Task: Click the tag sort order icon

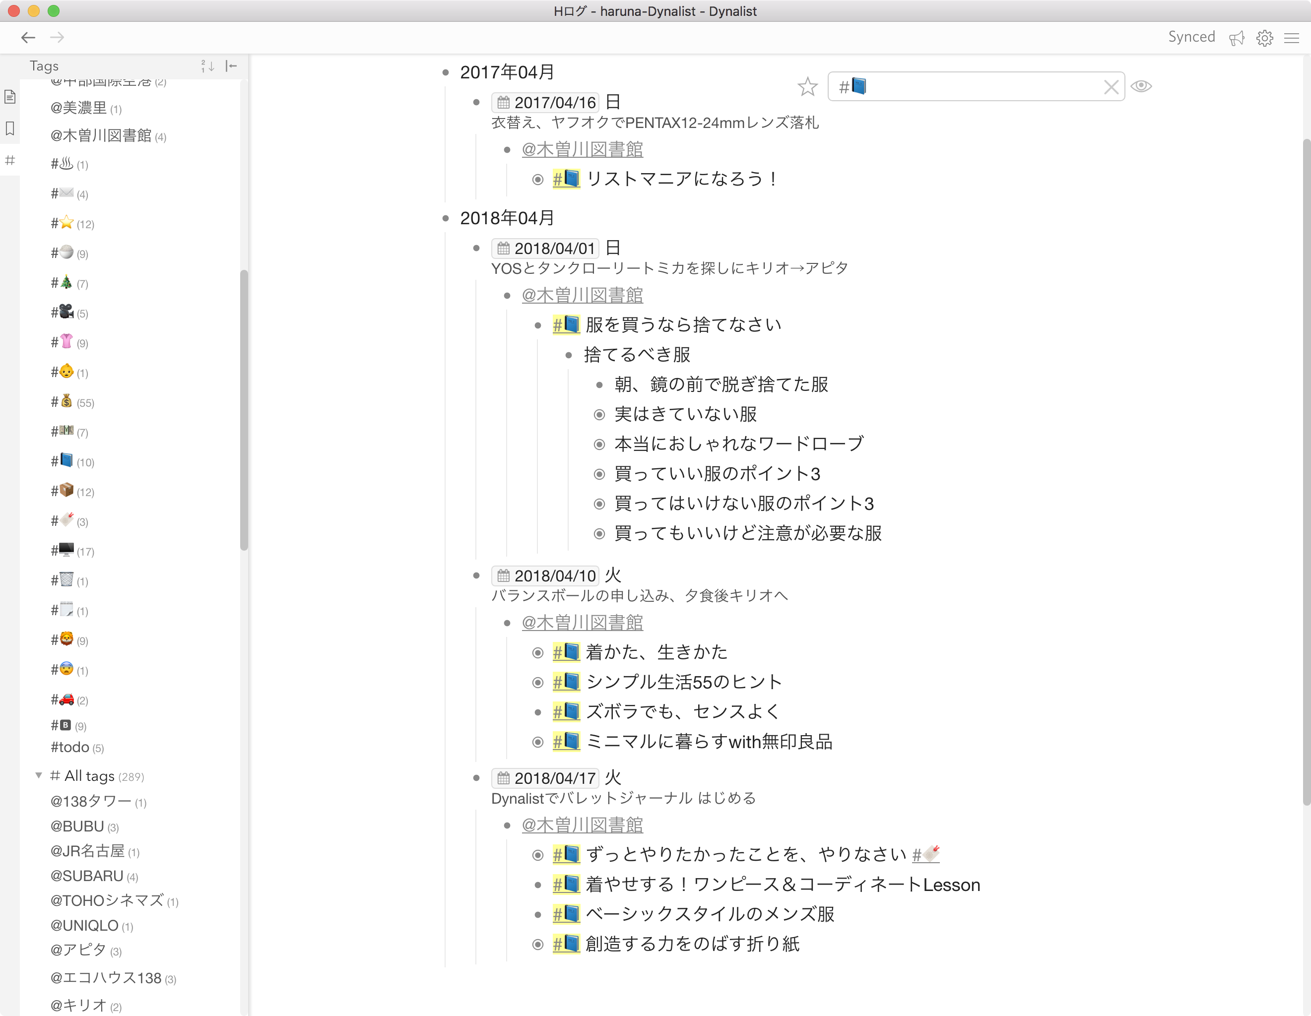Action: pyautogui.click(x=208, y=66)
